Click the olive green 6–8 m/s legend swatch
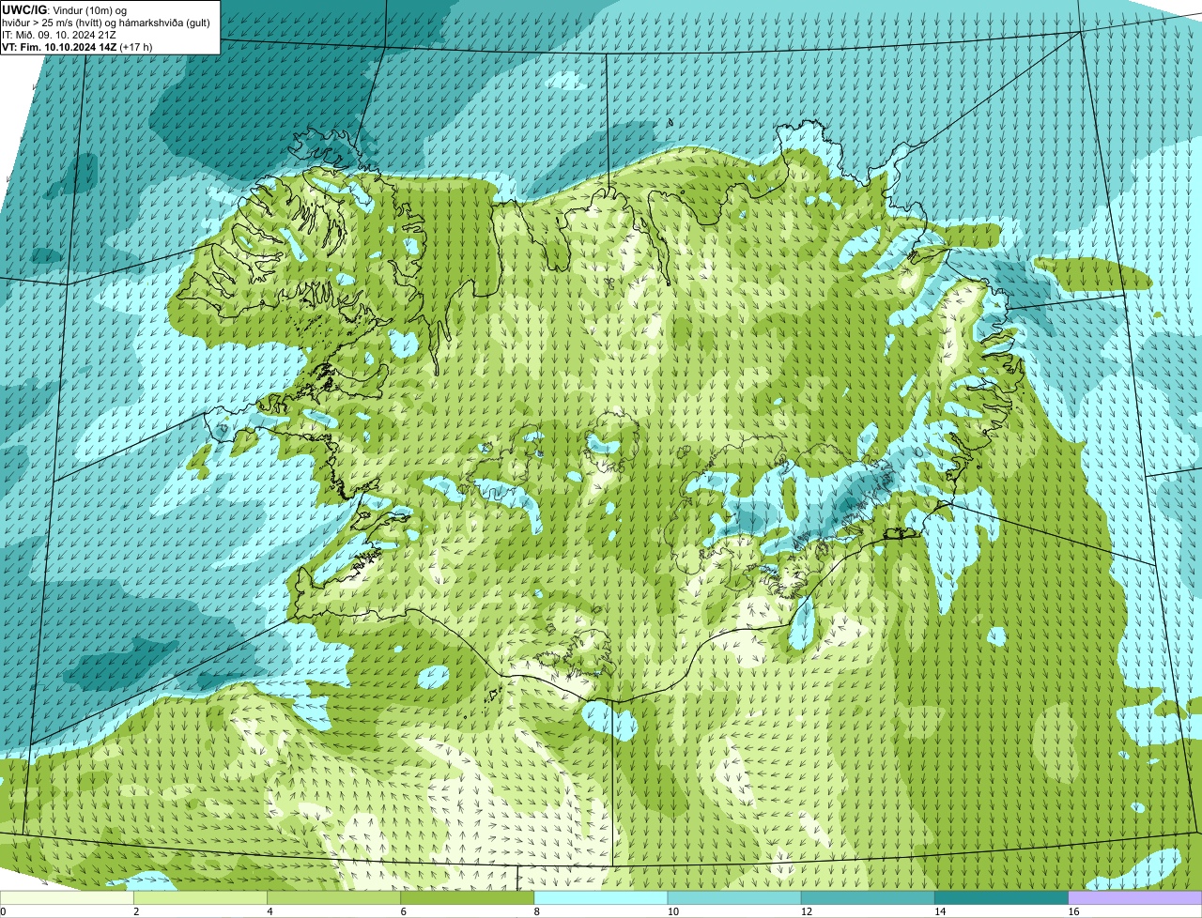The width and height of the screenshot is (1202, 918). [x=468, y=897]
